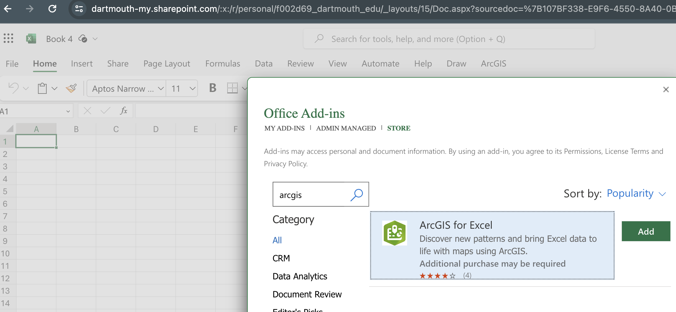
Task: Open the Help tab
Action: 423,64
